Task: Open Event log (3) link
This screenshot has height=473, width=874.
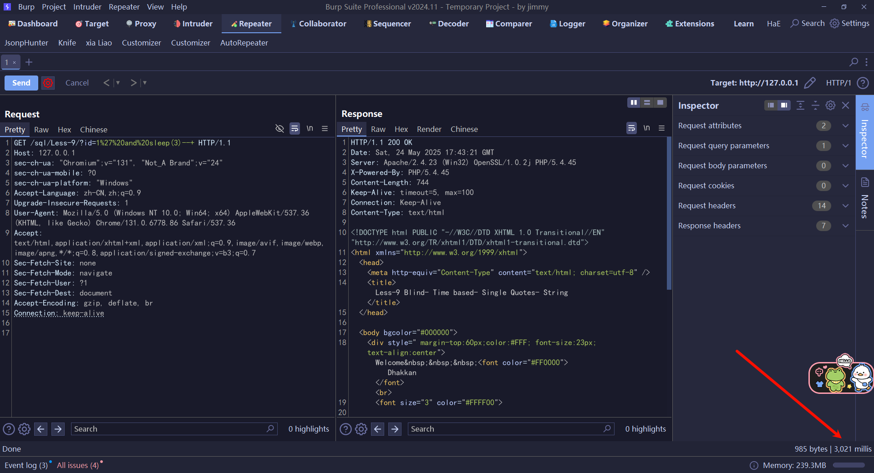Action: [x=26, y=465]
